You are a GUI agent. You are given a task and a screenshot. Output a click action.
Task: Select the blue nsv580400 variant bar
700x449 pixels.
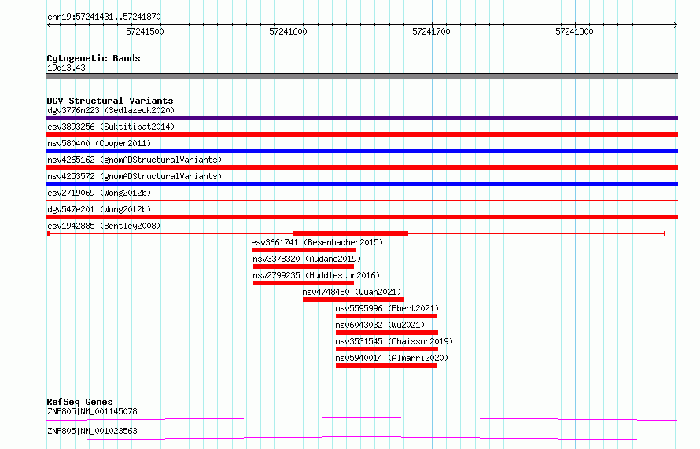tap(362, 151)
